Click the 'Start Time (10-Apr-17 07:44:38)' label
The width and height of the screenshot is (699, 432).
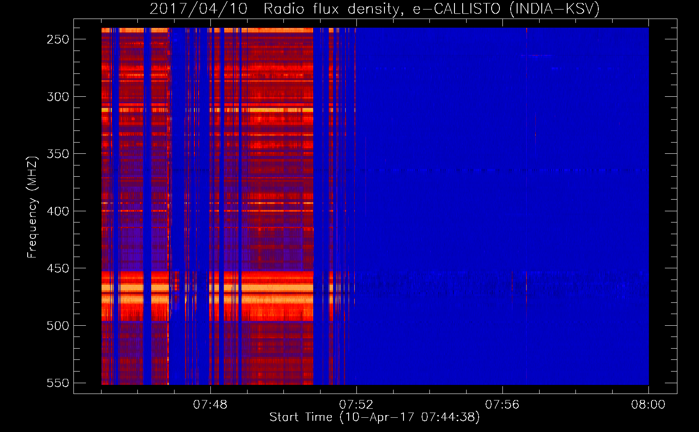375,417
